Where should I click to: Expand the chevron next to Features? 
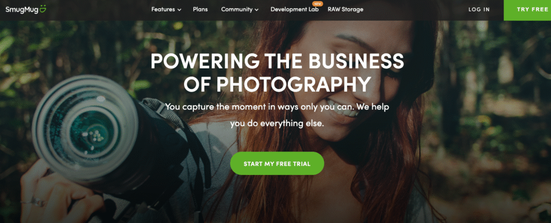(179, 10)
